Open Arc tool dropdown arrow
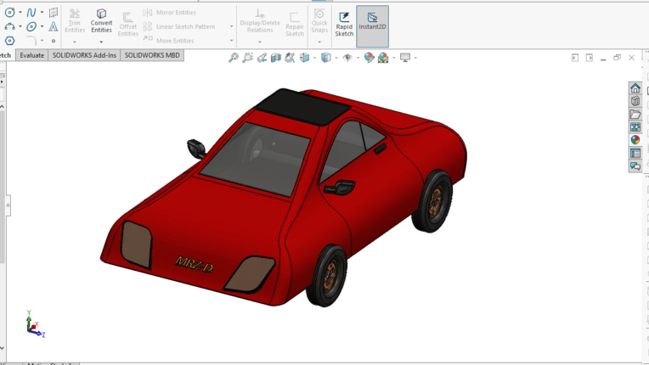Image resolution: width=649 pixels, height=365 pixels. pos(20,26)
